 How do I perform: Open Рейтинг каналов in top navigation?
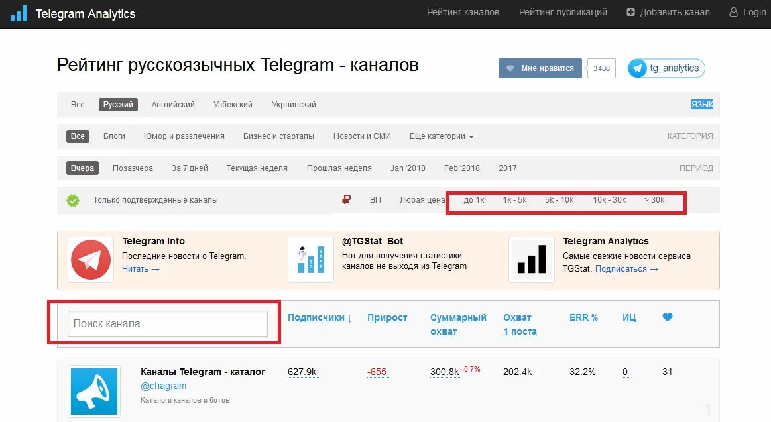coord(463,13)
